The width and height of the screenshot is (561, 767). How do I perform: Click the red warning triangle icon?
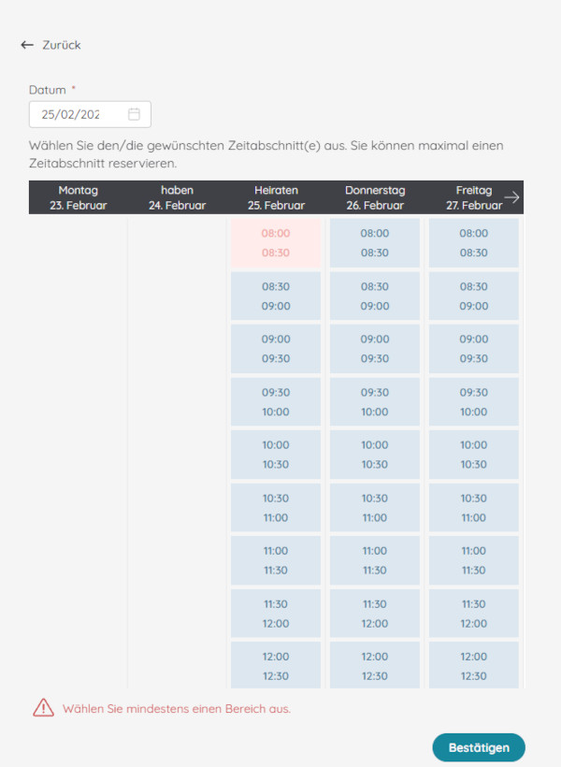43,708
